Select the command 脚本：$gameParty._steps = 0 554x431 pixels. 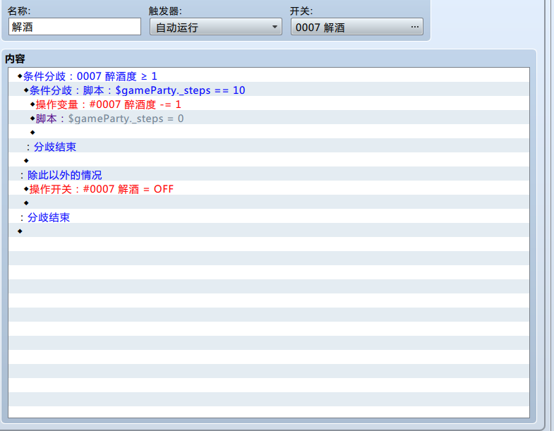(x=268, y=119)
